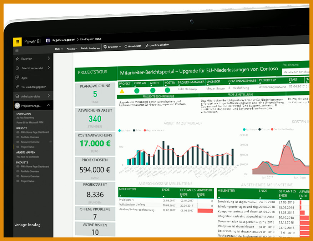Open 00 - PWA Home Page Dashboard under Datasets

tap(32, 166)
